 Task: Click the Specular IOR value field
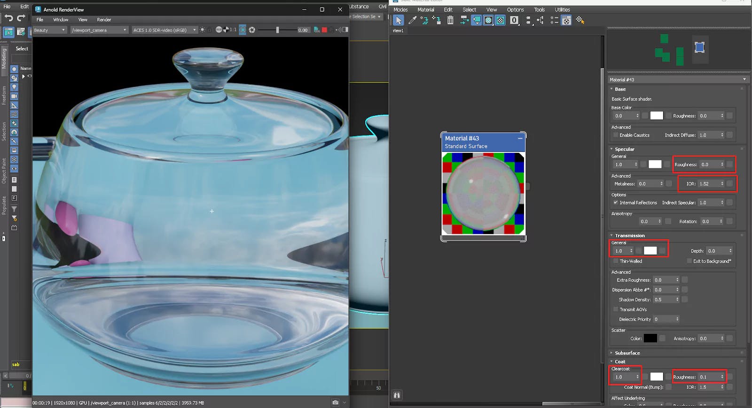point(708,184)
